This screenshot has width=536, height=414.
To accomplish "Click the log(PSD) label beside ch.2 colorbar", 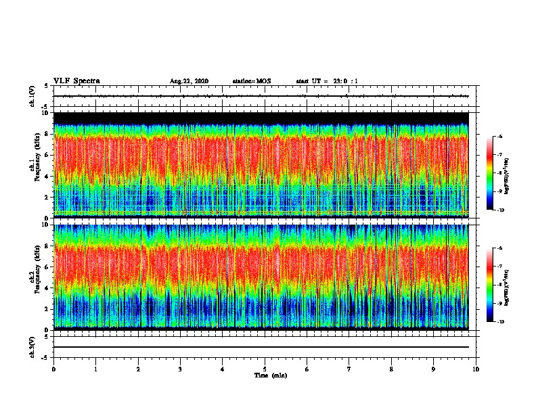I will (507, 288).
